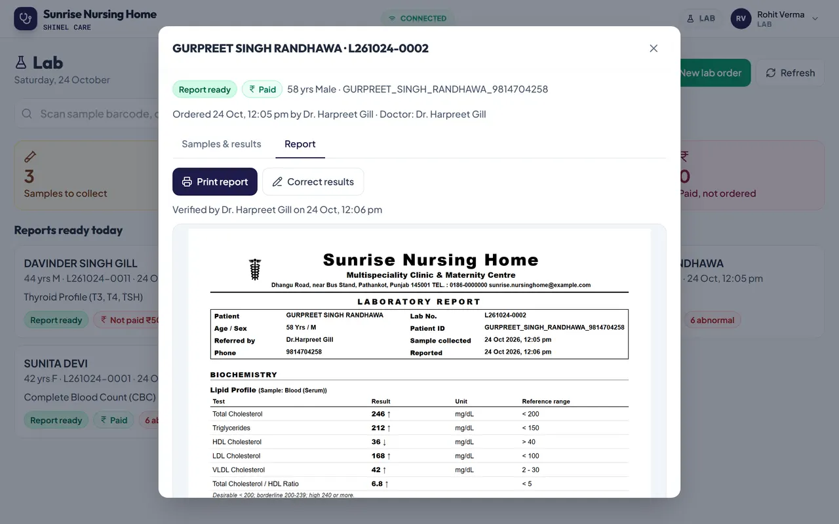
Task: Click the LDL Cholesterol row
Action: click(419, 456)
